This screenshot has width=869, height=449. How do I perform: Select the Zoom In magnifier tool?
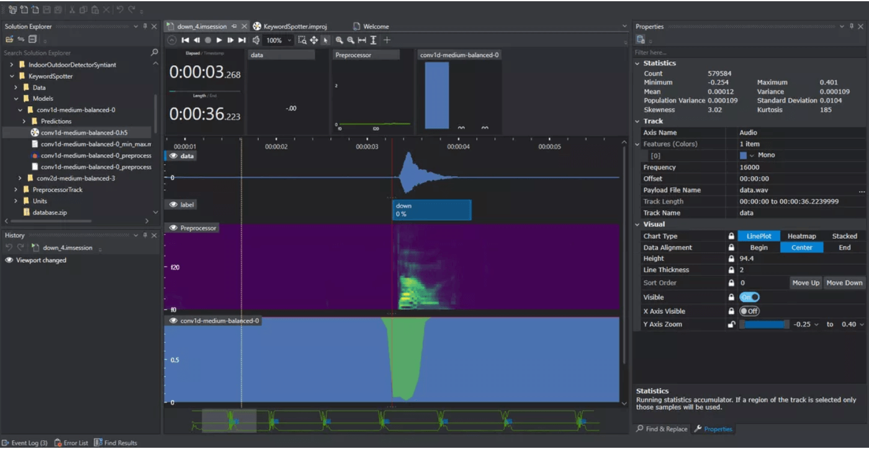(340, 40)
